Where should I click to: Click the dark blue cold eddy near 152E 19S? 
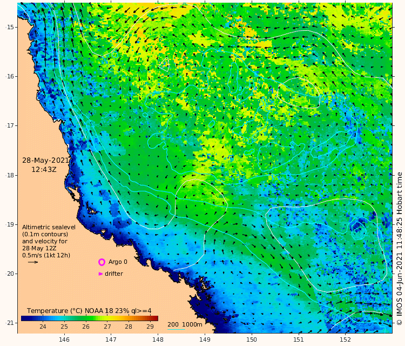click(x=359, y=225)
